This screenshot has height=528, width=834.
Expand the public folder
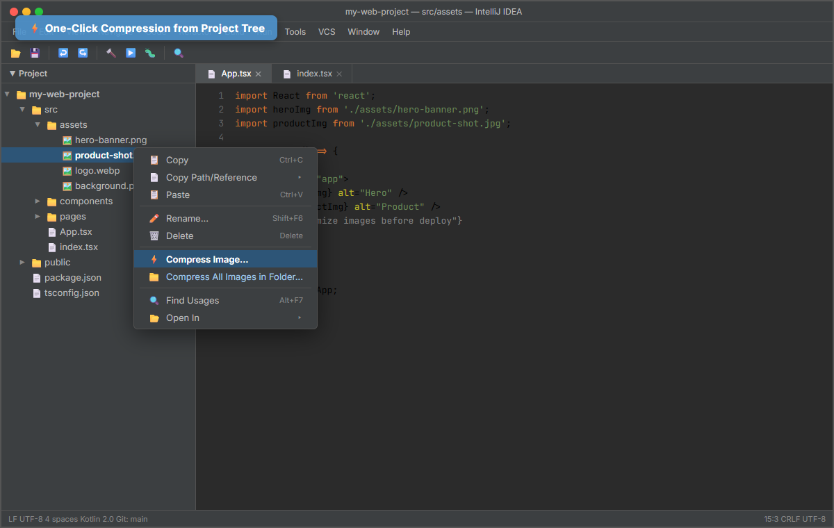click(x=22, y=262)
